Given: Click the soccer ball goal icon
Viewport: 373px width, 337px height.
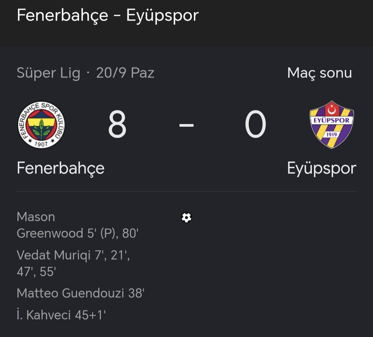Looking at the screenshot, I should tap(186, 218).
